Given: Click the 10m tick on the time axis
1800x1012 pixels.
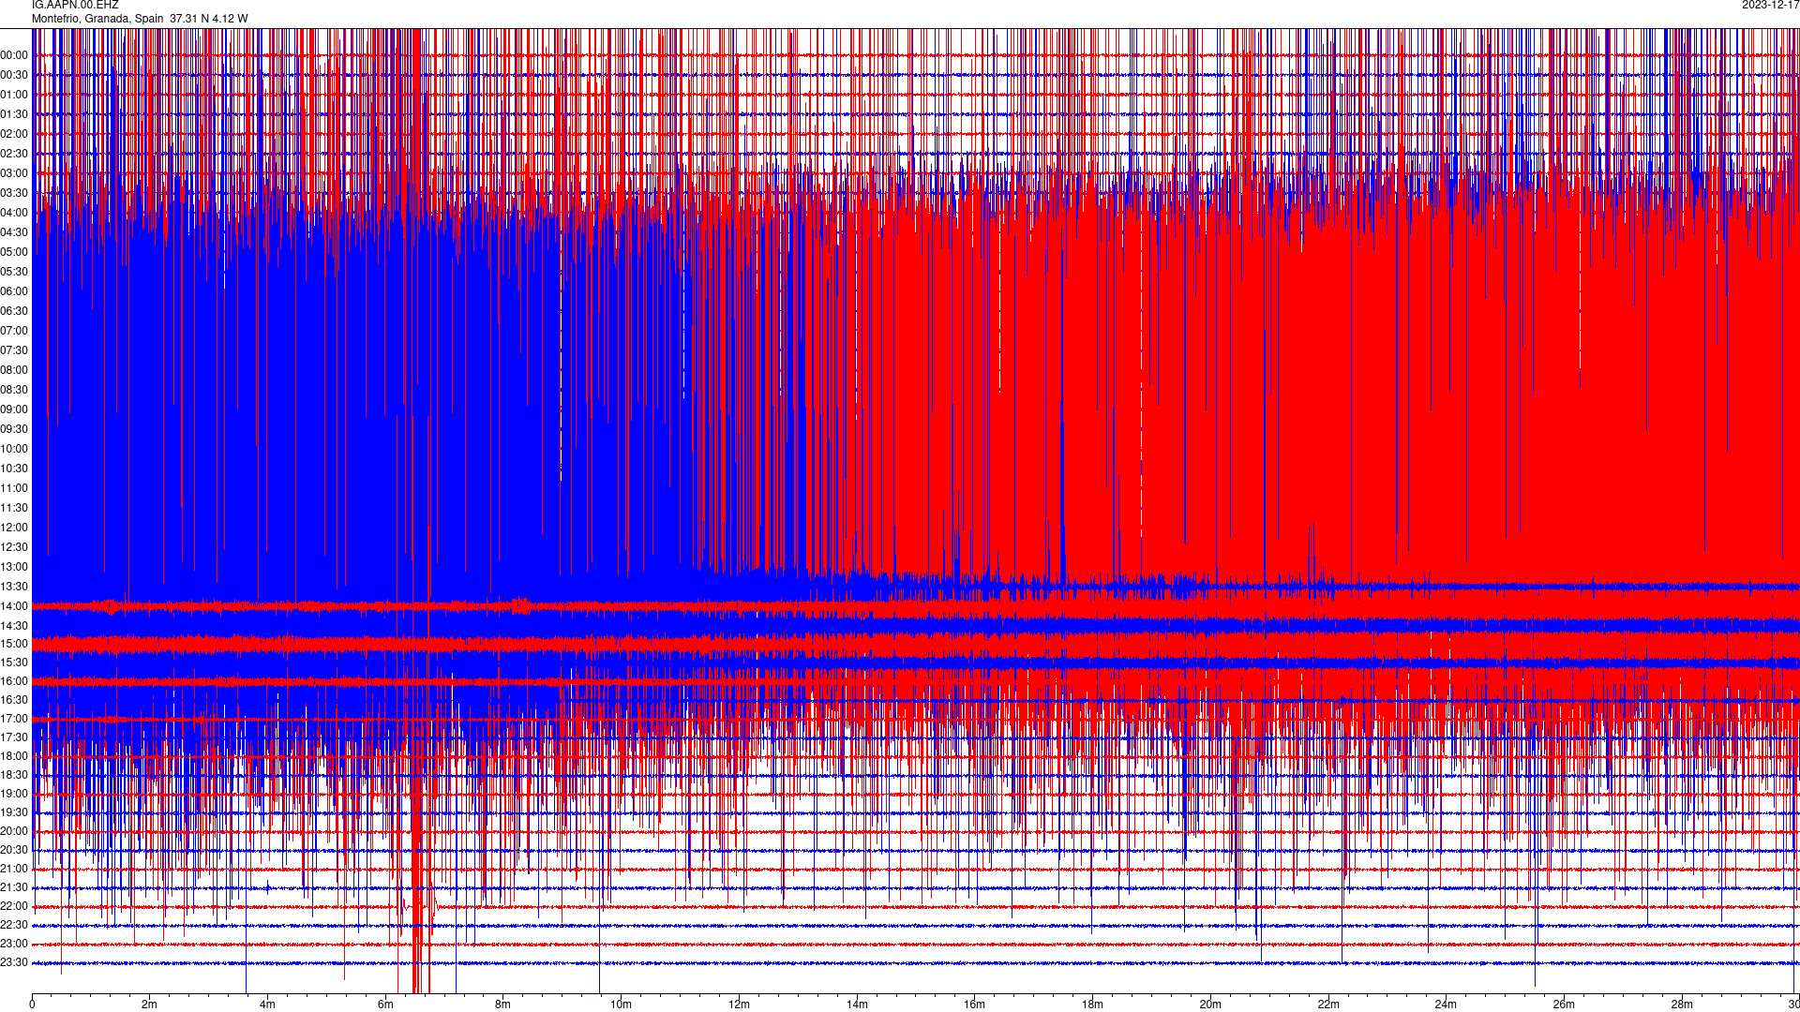Looking at the screenshot, I should click(x=621, y=1005).
